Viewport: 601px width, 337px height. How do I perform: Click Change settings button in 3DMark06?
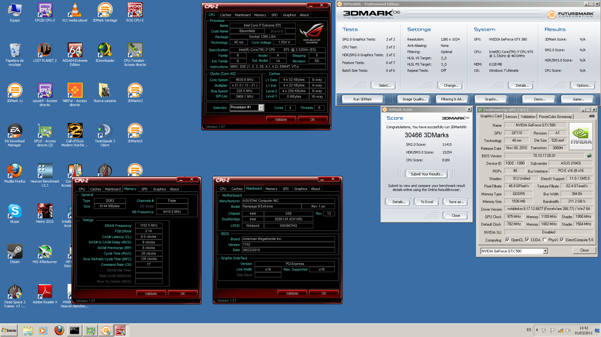(451, 85)
